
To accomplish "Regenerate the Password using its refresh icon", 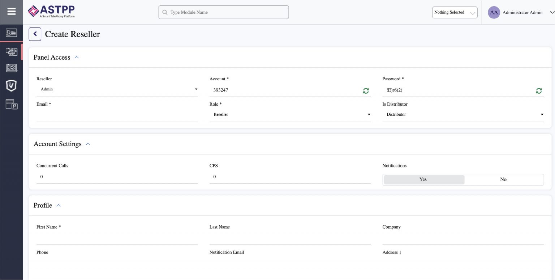I will 539,91.
